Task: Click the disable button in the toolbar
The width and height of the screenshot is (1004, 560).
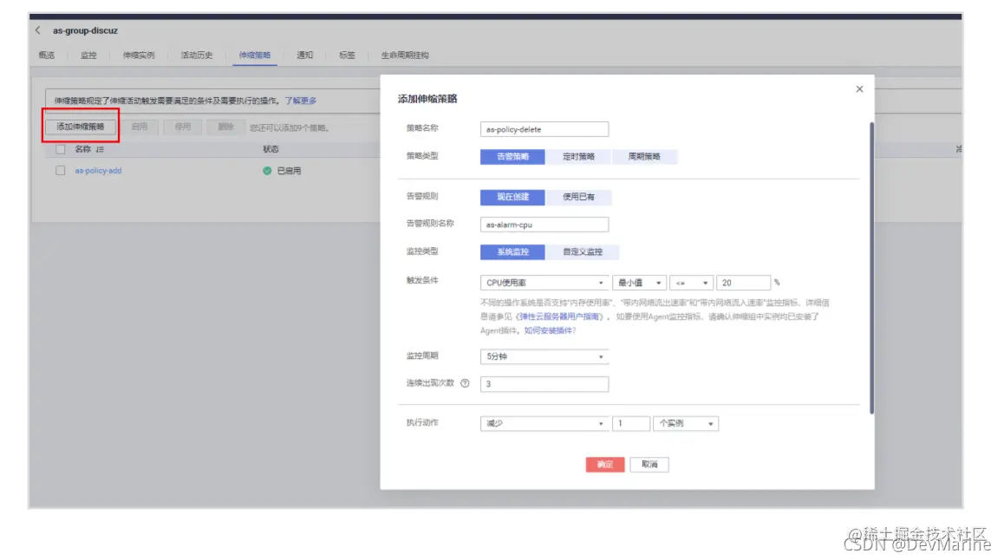Action: pos(182,127)
